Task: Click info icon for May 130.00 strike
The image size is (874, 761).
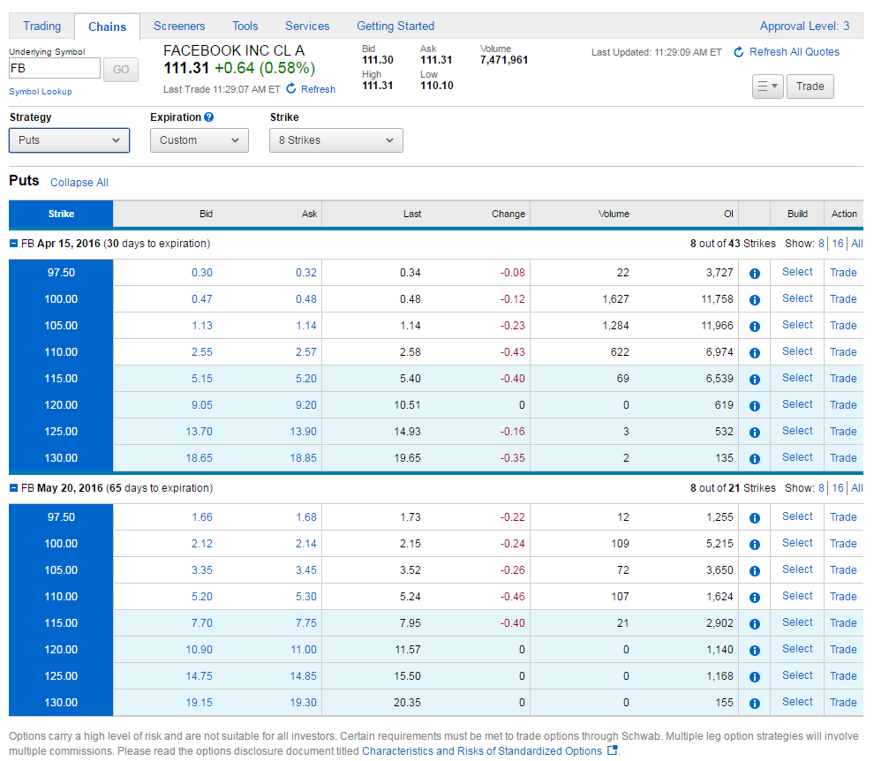Action: click(754, 704)
